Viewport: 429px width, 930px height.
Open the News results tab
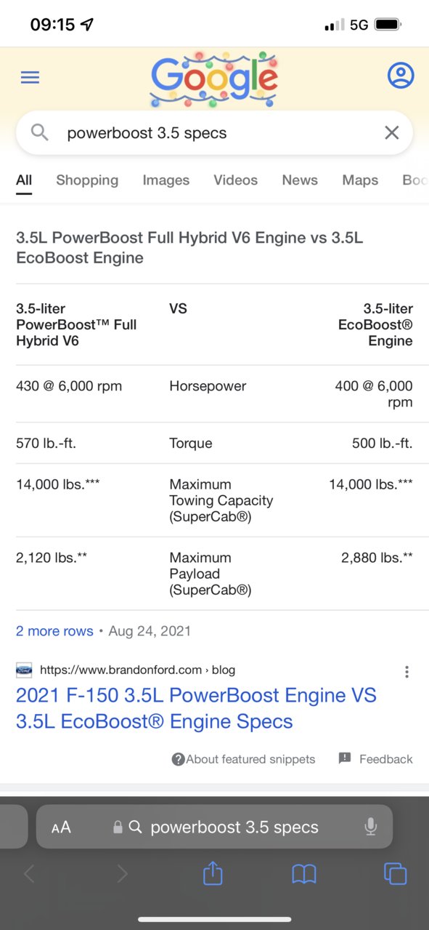300,180
